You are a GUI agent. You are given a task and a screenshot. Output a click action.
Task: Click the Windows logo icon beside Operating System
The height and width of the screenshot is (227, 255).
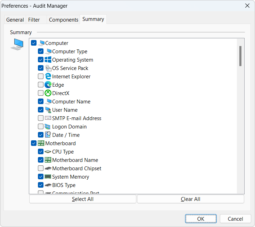click(x=48, y=60)
